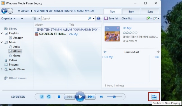Go back with the blue Back arrow

[x=4, y=11]
